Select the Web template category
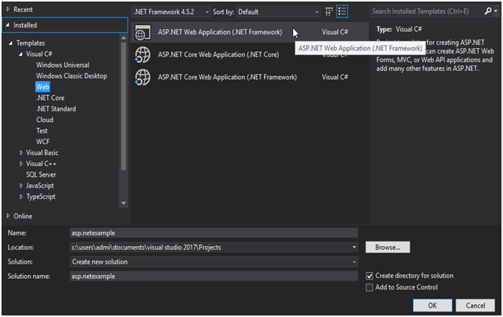This screenshot has width=503, height=317. (43, 87)
